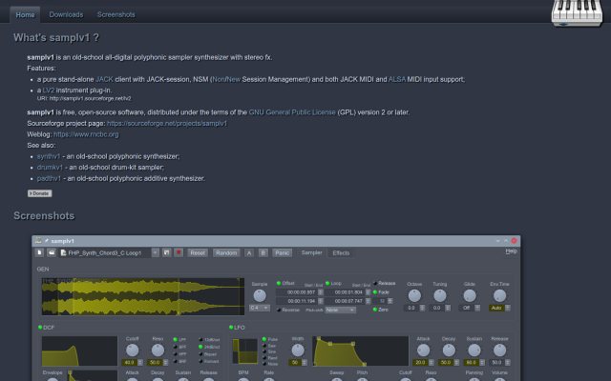Click the Save preset disk icon

point(167,252)
